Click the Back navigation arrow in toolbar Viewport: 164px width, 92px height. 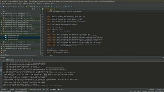[21, 6]
